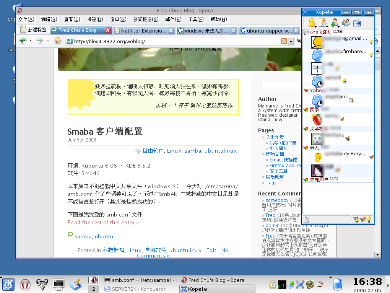Open the 书签(D) bookmarks menu
390x293 pixels.
tap(95, 20)
